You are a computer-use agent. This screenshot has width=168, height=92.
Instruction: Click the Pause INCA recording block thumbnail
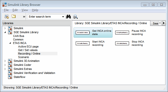(x=122, y=32)
